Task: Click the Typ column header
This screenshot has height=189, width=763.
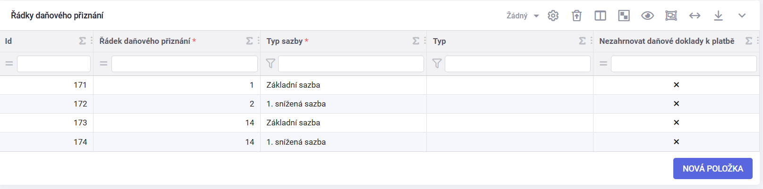Action: 440,41
